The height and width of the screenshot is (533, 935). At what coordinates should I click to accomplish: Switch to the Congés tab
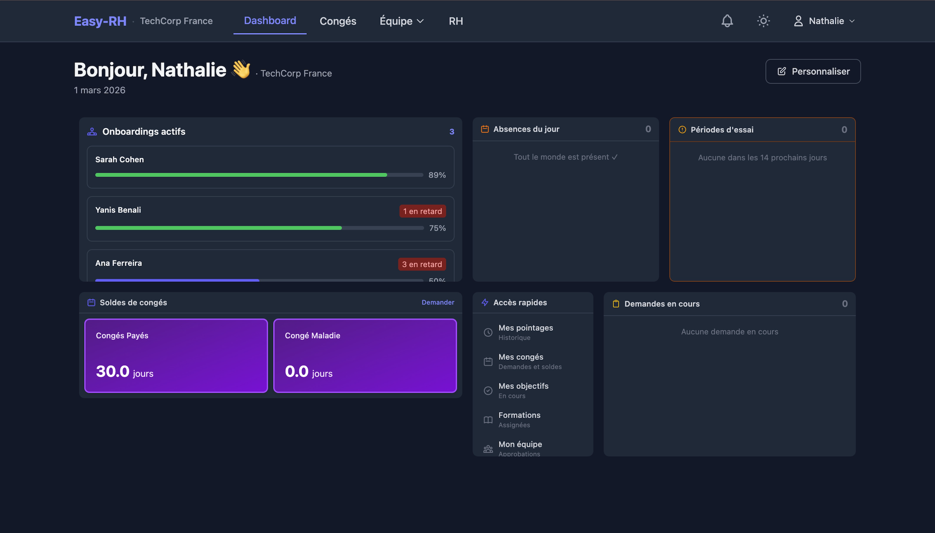coord(338,21)
